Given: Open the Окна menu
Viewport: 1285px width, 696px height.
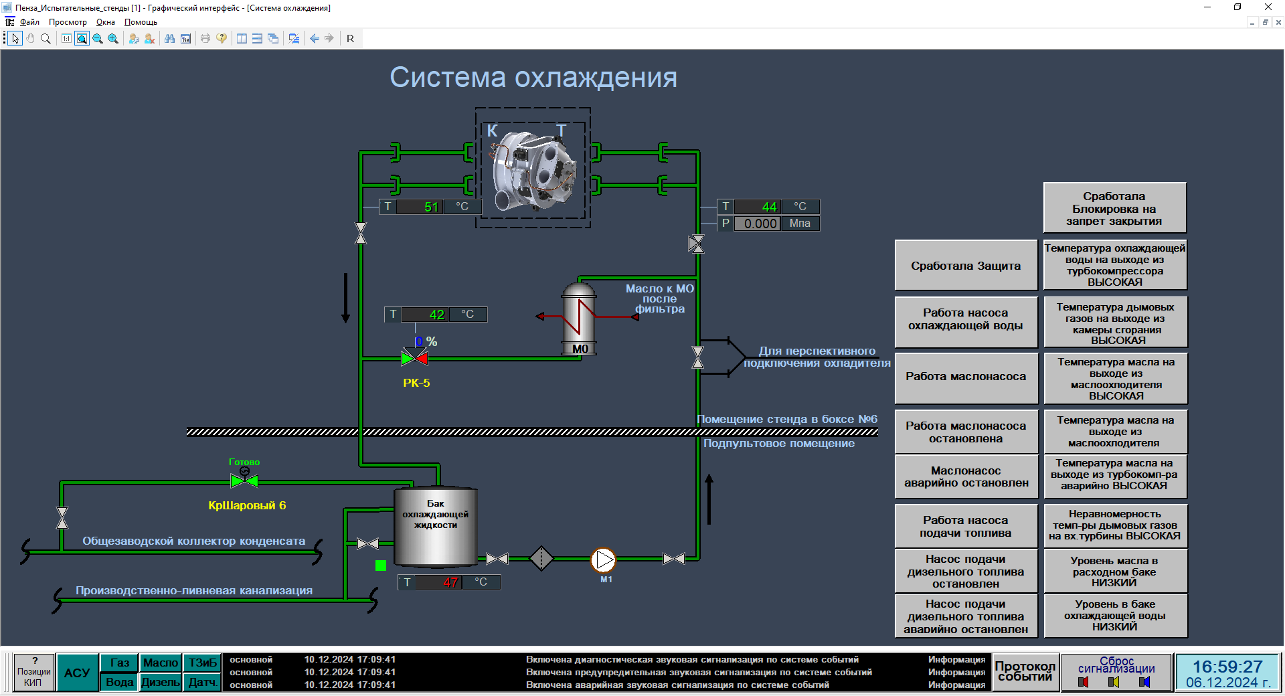Looking at the screenshot, I should 106,22.
